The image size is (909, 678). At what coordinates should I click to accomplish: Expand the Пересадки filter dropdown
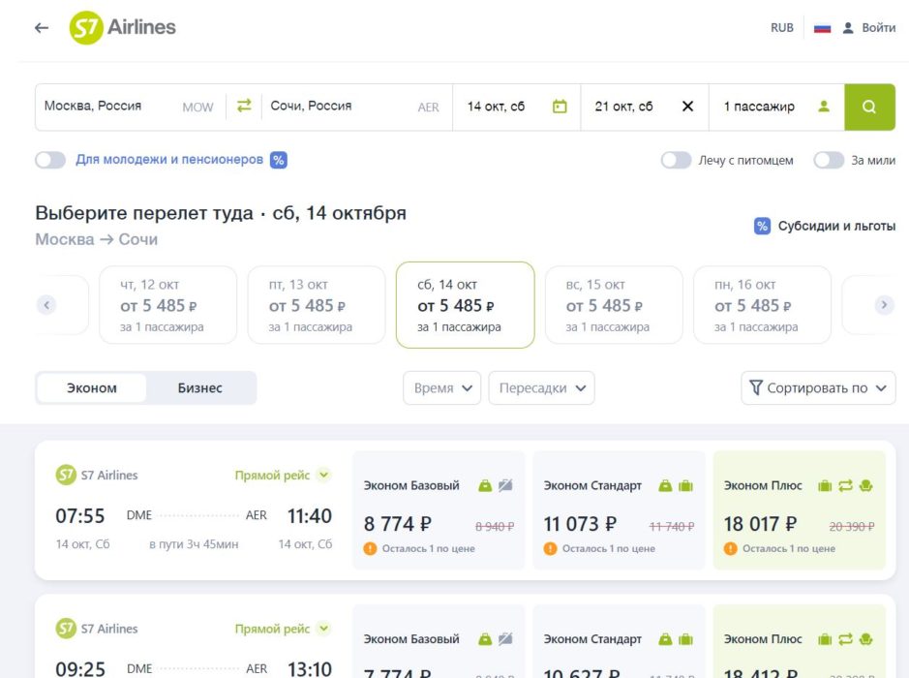(x=541, y=388)
